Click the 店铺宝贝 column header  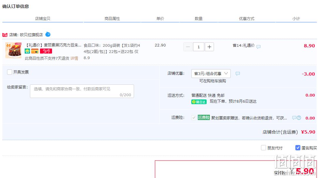(43, 19)
